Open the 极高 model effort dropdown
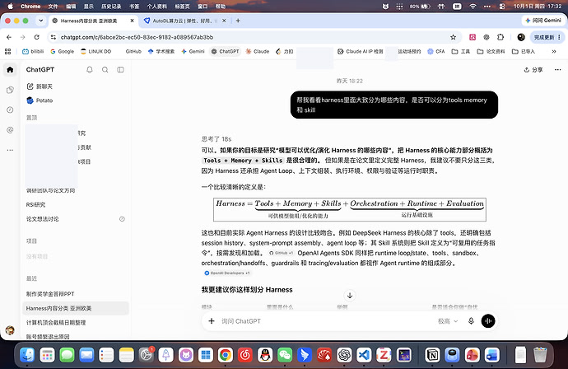This screenshot has width=568, height=369. pyautogui.click(x=448, y=321)
